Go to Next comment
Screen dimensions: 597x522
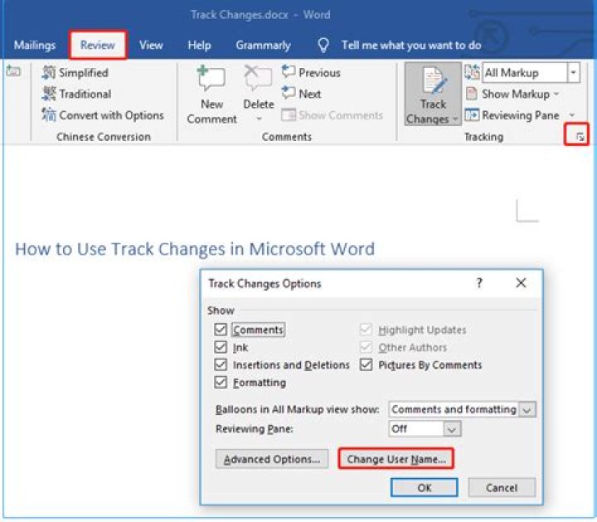pyautogui.click(x=302, y=94)
